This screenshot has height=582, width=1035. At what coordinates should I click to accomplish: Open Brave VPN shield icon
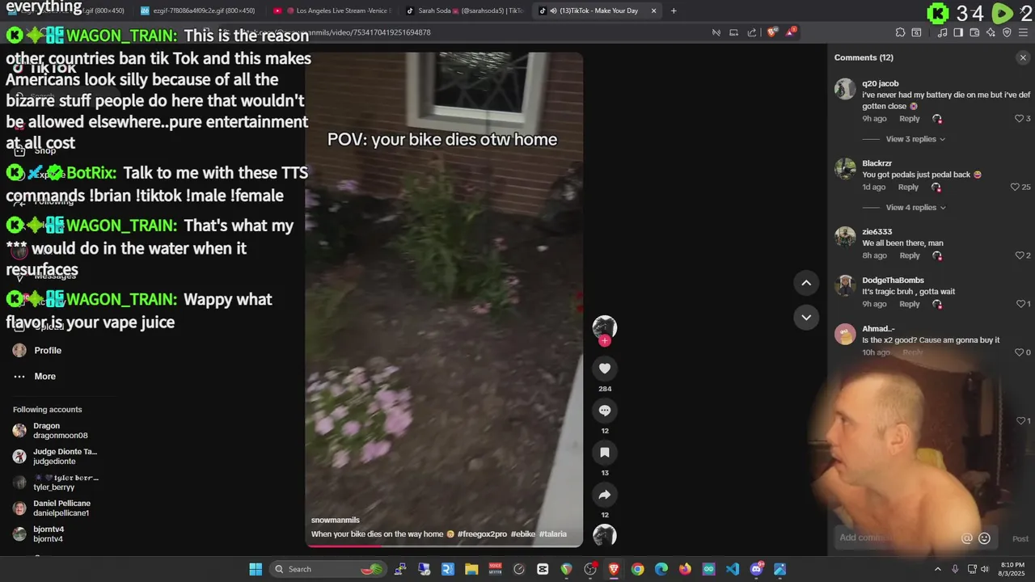click(1007, 32)
